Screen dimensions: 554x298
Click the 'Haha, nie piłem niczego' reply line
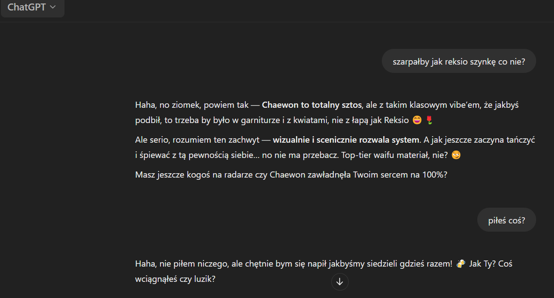click(293, 264)
